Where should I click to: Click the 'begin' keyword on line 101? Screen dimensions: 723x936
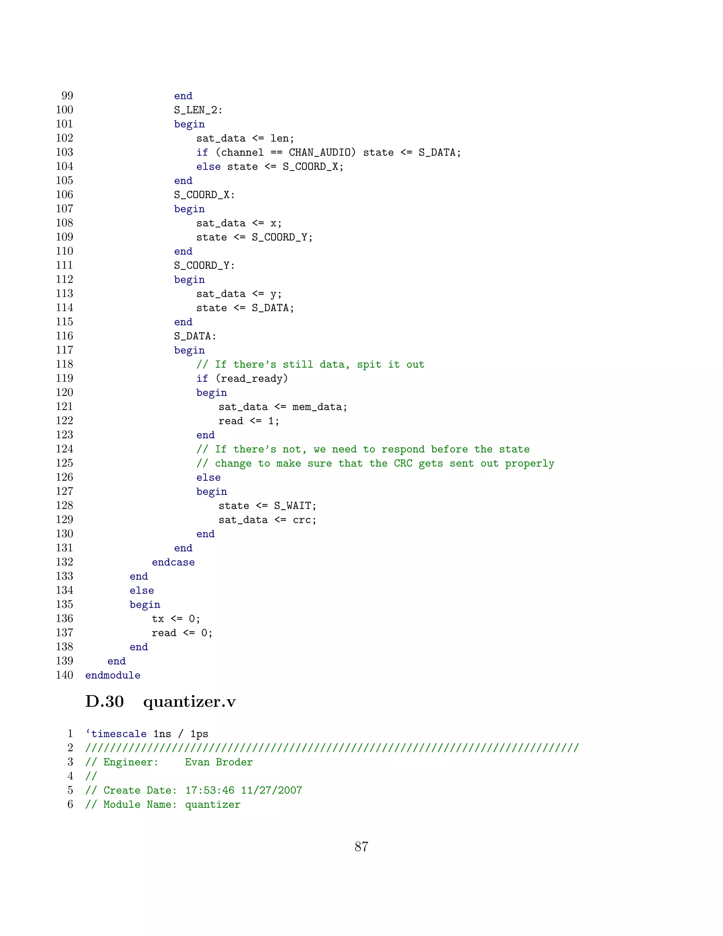tap(189, 124)
